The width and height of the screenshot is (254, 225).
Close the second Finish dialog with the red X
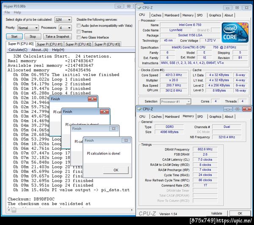[x=105, y=112]
